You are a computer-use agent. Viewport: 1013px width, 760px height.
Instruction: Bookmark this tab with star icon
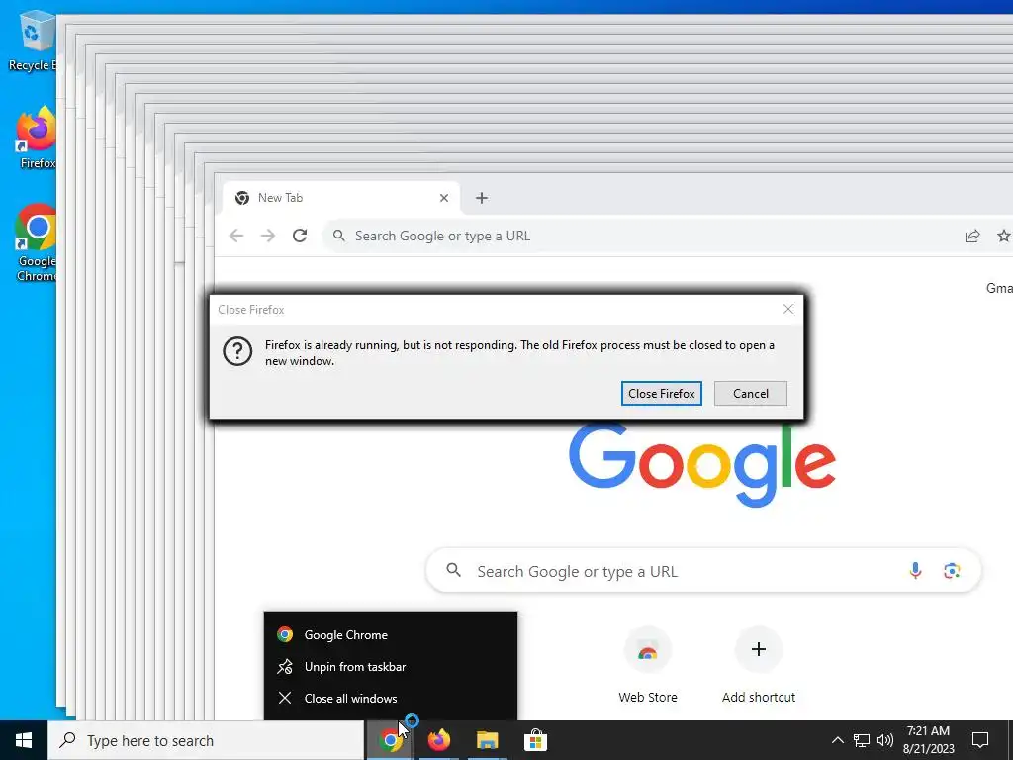1003,236
